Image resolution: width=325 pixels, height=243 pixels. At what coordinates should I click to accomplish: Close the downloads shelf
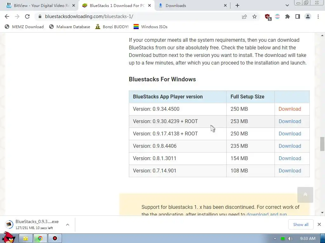tap(319, 224)
